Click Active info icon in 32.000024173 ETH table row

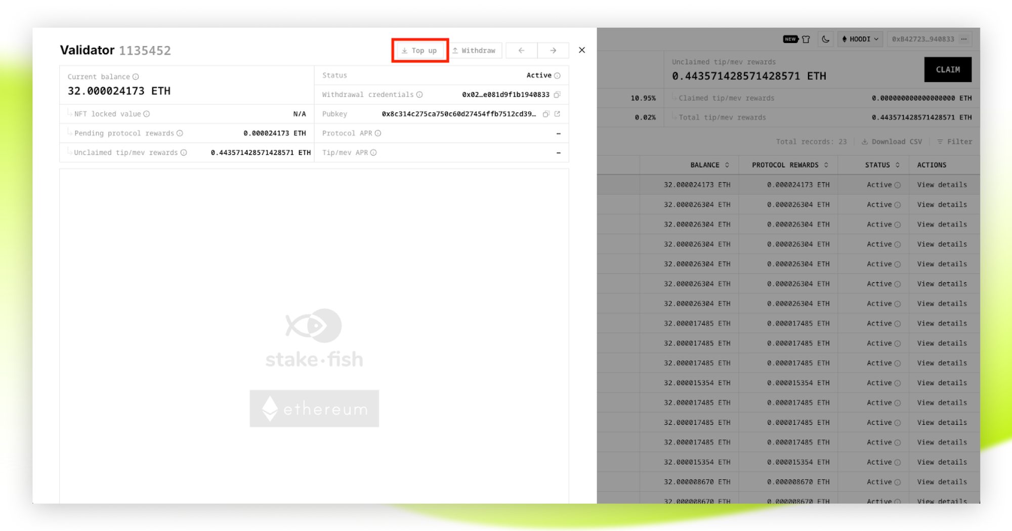pos(898,186)
